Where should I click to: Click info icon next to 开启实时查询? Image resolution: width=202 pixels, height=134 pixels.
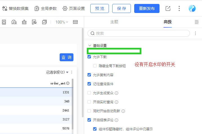pos(116,102)
